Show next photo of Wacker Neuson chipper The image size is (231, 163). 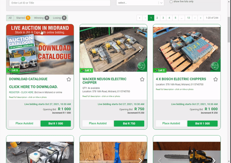pyautogui.click(x=141, y=49)
